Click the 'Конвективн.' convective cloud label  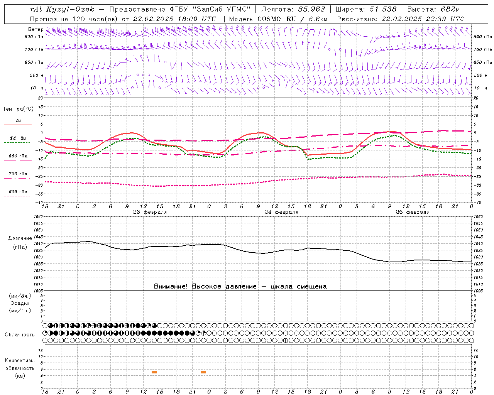[x=20, y=361]
